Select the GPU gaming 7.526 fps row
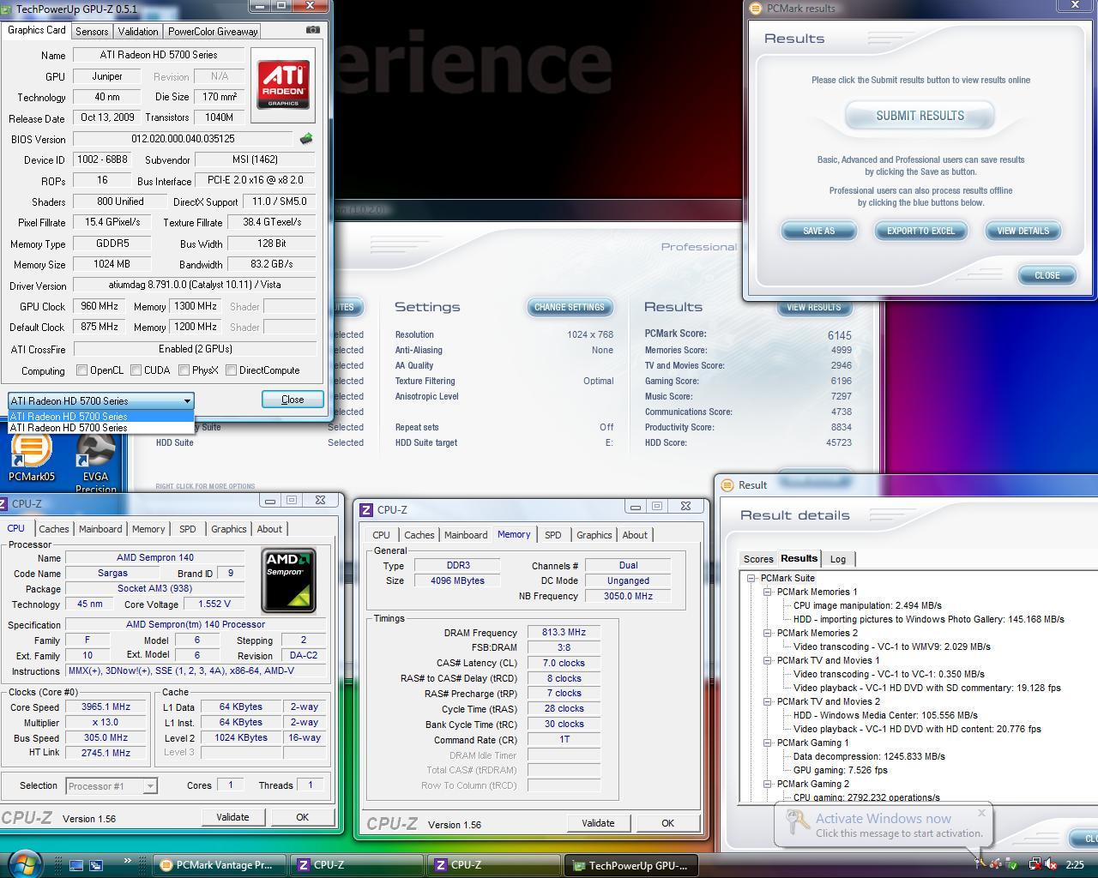 pyautogui.click(x=841, y=770)
